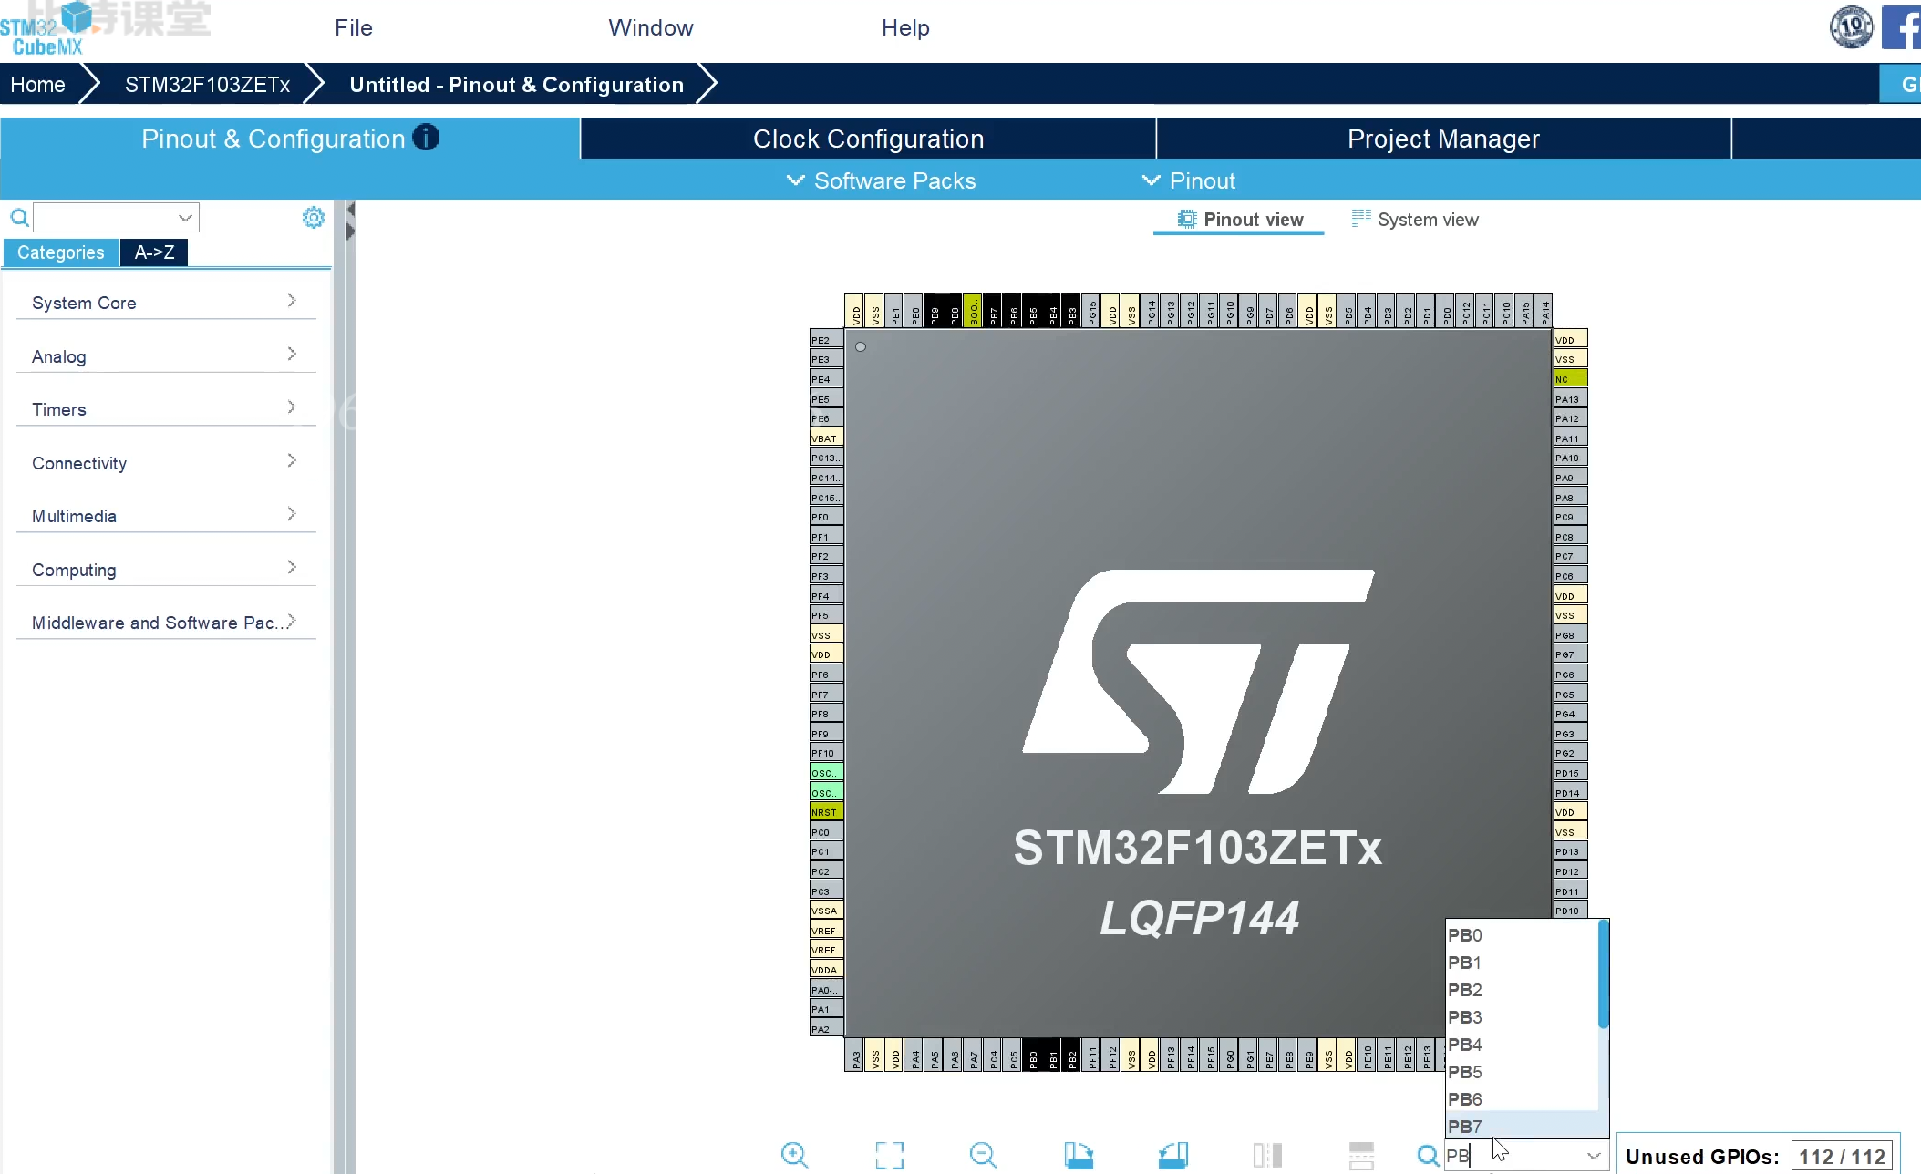Rotate the chip counter-clockwise
1921x1174 pixels.
click(1173, 1155)
